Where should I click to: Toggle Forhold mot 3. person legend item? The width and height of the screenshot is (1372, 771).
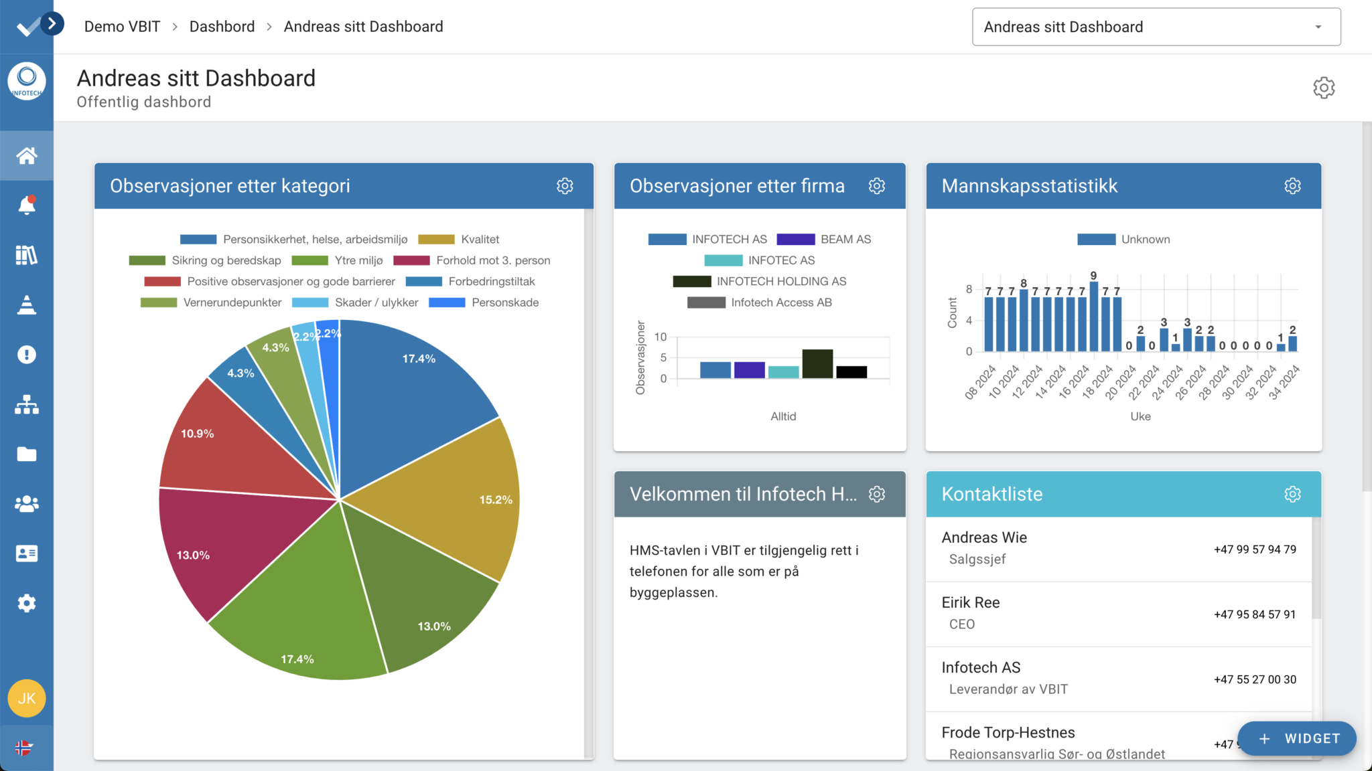click(472, 260)
